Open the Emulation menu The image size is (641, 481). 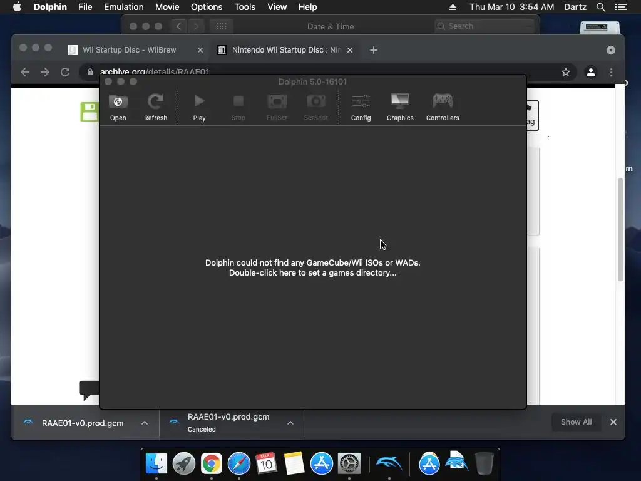click(123, 7)
